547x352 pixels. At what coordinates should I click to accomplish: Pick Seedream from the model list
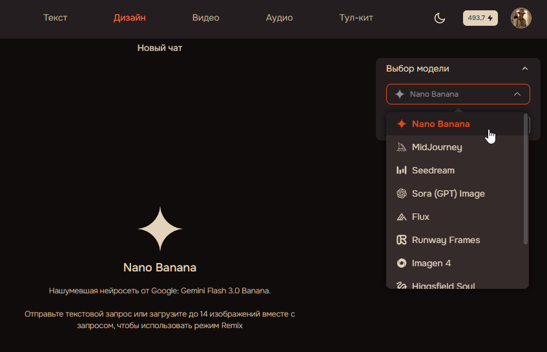455,170
